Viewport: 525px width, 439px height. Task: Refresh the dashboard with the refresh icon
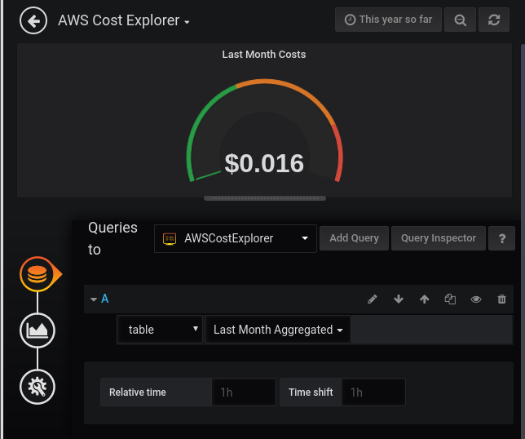point(494,20)
